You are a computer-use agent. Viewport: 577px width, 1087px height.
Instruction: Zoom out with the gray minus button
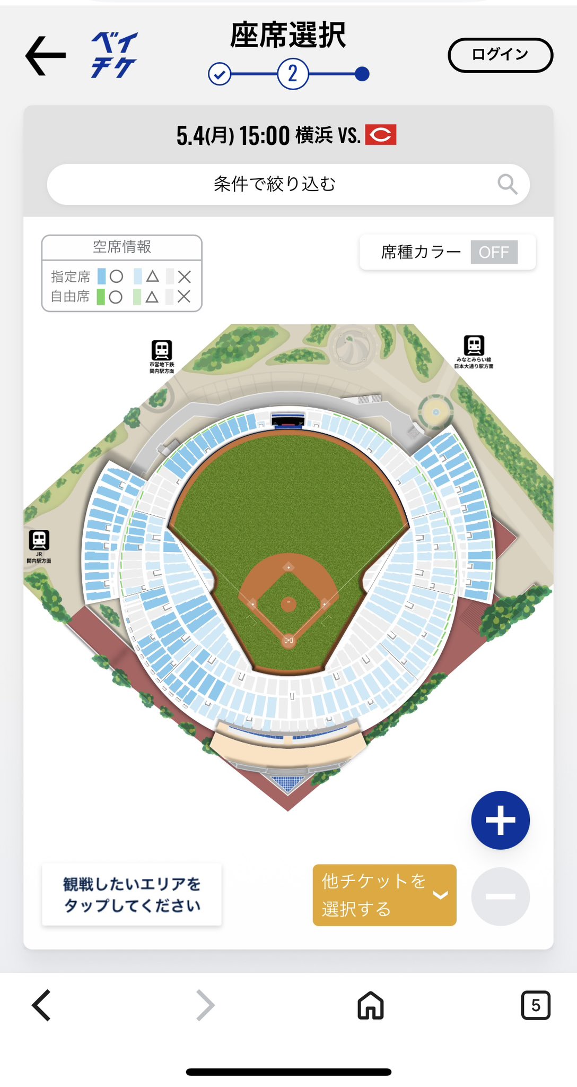click(500, 896)
